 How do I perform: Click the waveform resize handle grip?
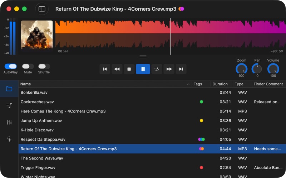click(x=143, y=57)
